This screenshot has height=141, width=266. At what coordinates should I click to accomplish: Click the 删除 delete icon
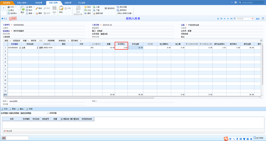pyautogui.click(x=37, y=13)
